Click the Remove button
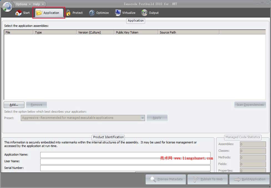Screen dimensions: 271x188 click(x=36, y=105)
